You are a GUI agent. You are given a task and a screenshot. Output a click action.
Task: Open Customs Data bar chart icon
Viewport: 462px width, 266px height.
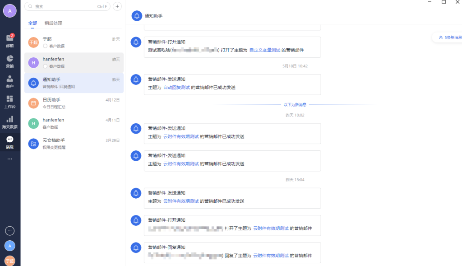point(9,122)
